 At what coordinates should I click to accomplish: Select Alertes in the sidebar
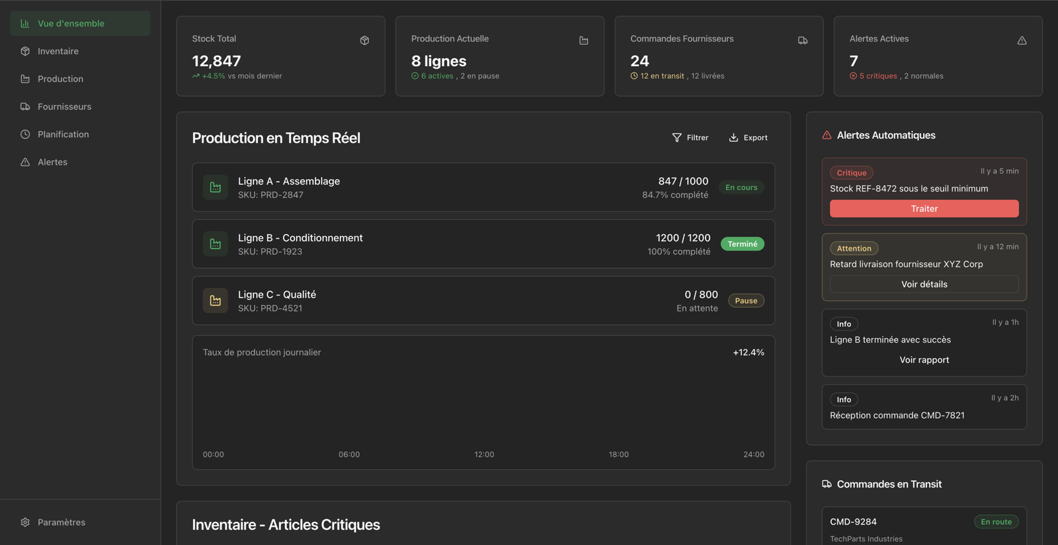pos(80,162)
